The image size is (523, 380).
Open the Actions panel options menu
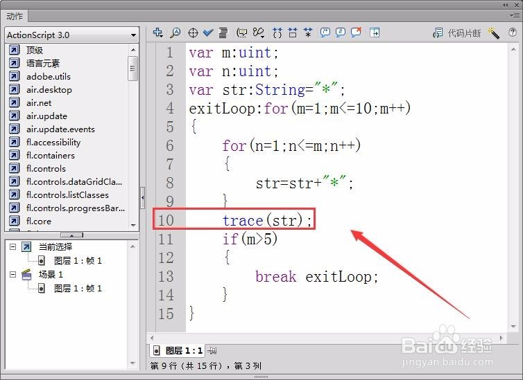click(515, 15)
